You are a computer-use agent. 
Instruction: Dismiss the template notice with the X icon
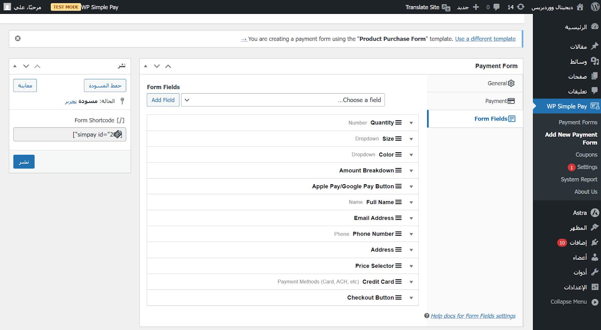point(18,38)
